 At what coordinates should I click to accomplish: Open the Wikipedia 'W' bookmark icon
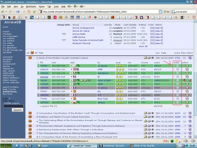click(x=26, y=17)
